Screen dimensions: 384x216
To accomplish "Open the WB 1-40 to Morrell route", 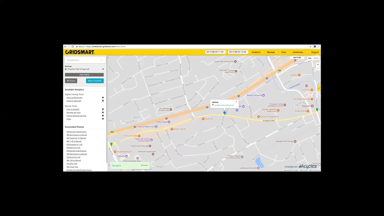I will pyautogui.click(x=74, y=141).
